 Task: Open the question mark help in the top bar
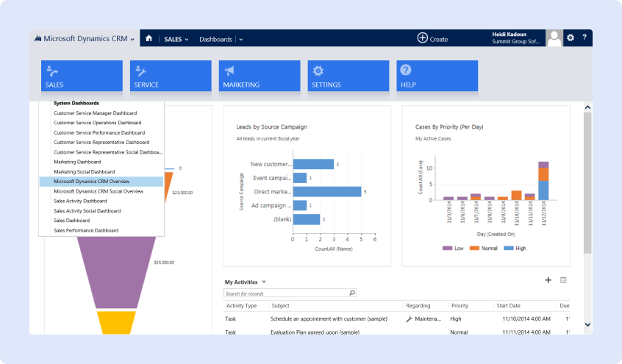(x=585, y=38)
